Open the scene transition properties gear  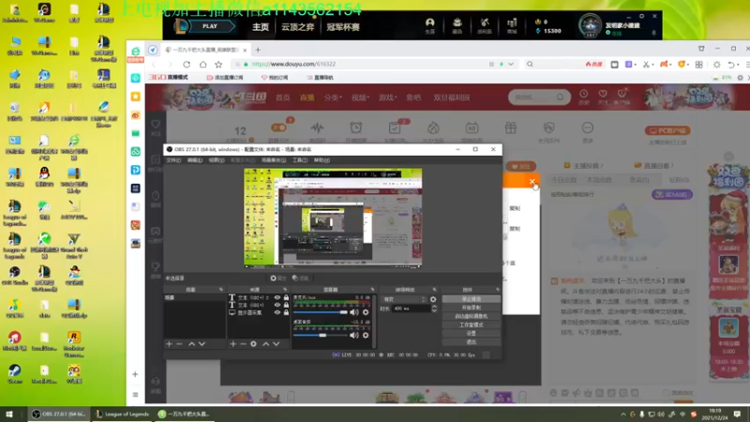coord(433,299)
